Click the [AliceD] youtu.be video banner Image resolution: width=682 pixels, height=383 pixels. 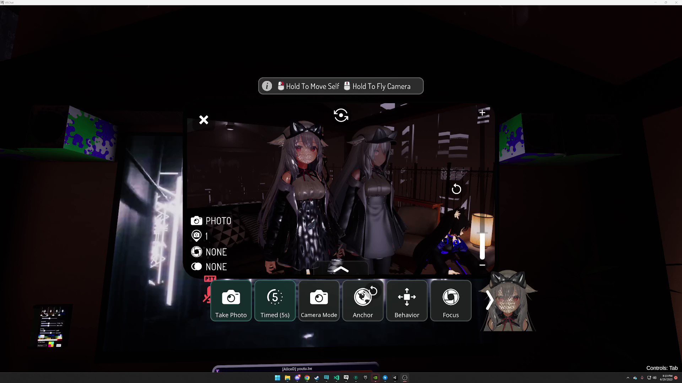pos(297,368)
